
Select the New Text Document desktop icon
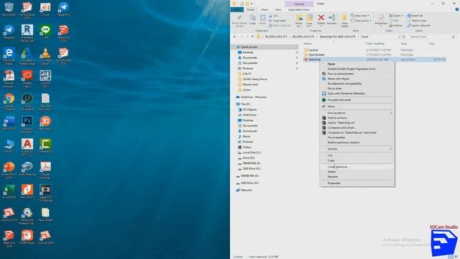click(x=45, y=101)
